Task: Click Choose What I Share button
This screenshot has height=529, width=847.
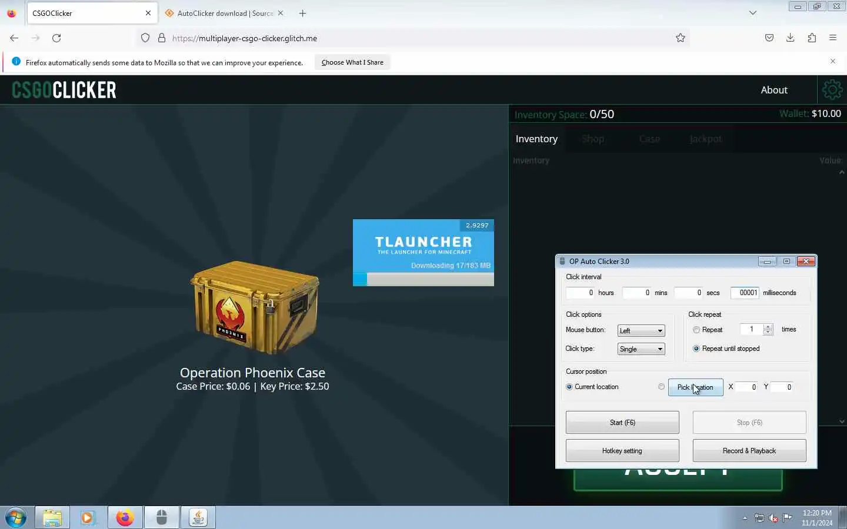Action: [x=352, y=62]
